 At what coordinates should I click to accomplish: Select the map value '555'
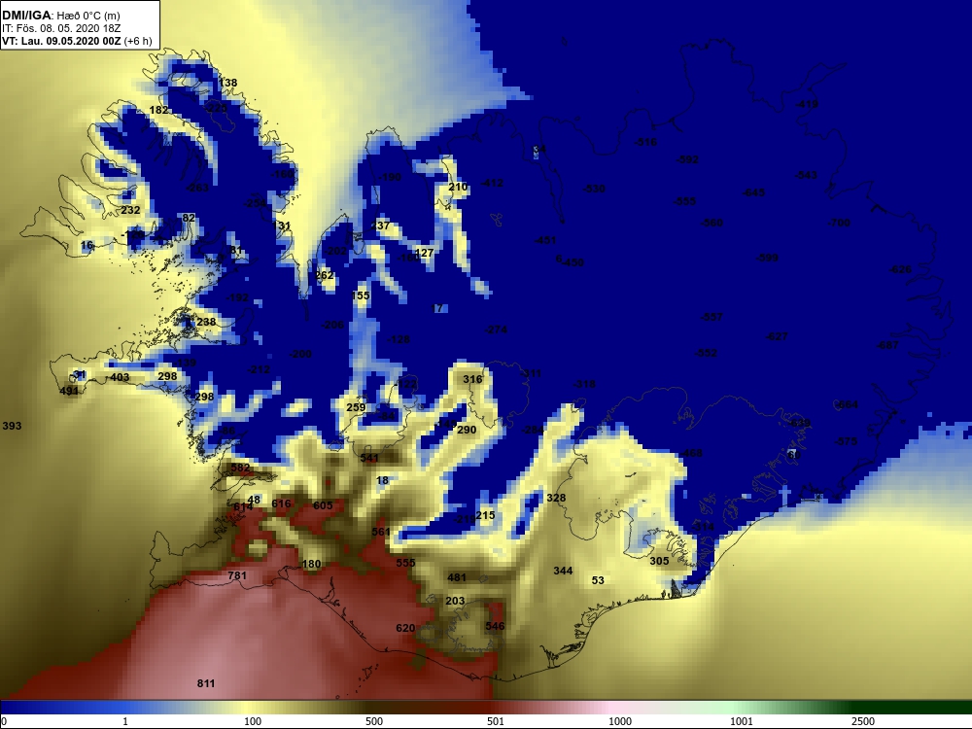405,563
